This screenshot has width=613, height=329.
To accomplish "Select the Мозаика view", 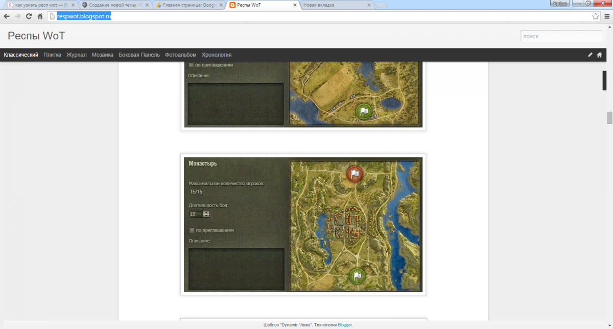I will [x=103, y=55].
